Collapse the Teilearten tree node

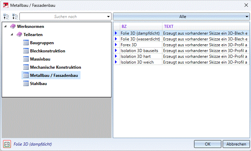click(x=12, y=34)
